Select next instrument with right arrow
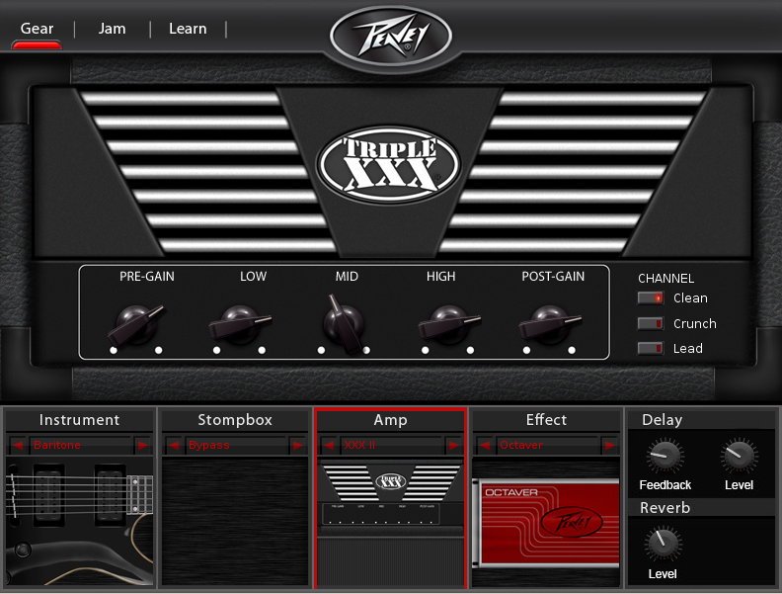The width and height of the screenshot is (782, 594). point(142,445)
